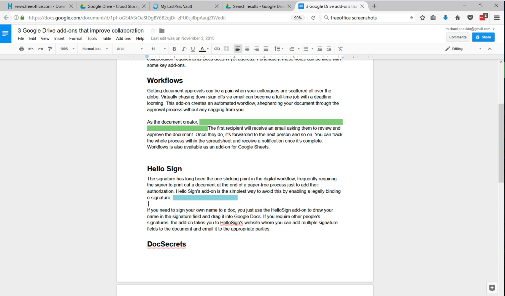The image size is (505, 296).
Task: Open the browser downloads arrow
Action: (x=446, y=18)
